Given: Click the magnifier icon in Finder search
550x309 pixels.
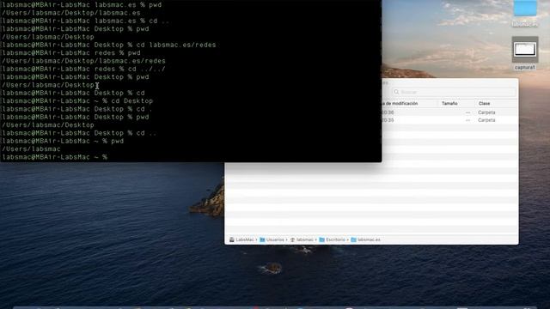Looking at the screenshot, I should pos(396,92).
